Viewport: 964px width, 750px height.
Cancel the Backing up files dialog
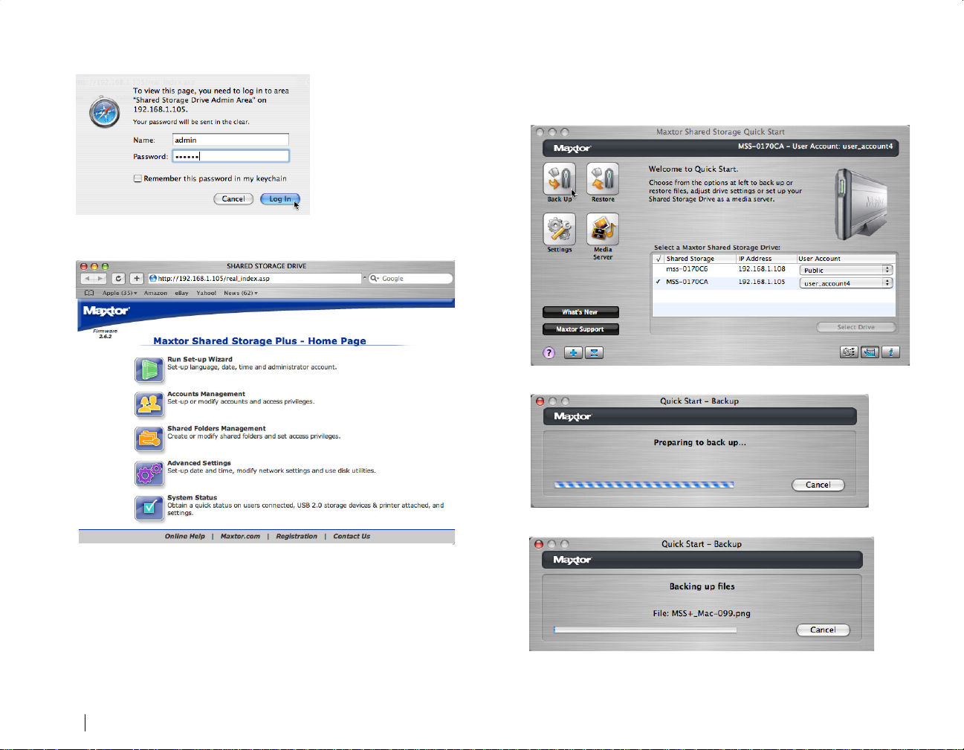823,630
